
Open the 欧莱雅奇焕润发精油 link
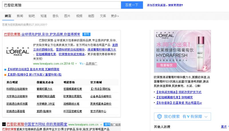(72, 54)
